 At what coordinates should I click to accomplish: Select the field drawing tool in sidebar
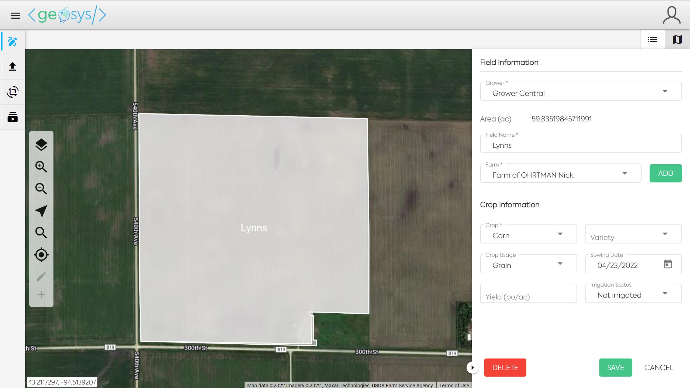[13, 41]
